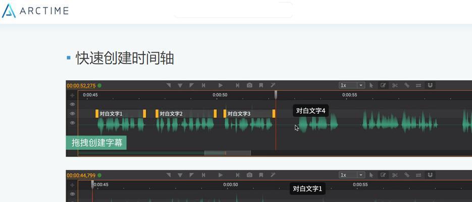472x202 pixels.
Task: Click the link chain icon in the top timeline toolbar
Action: [407, 85]
